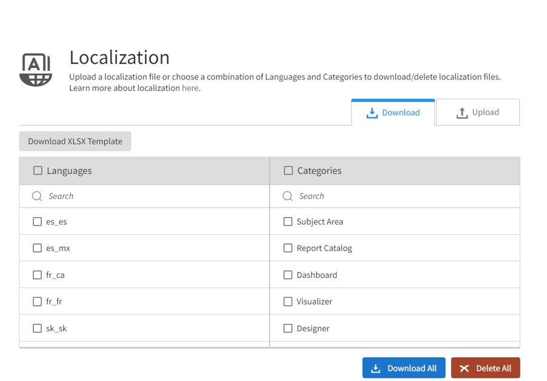This screenshot has height=381, width=547.
Task: Click the Download XLSX Template button
Action: pos(75,141)
